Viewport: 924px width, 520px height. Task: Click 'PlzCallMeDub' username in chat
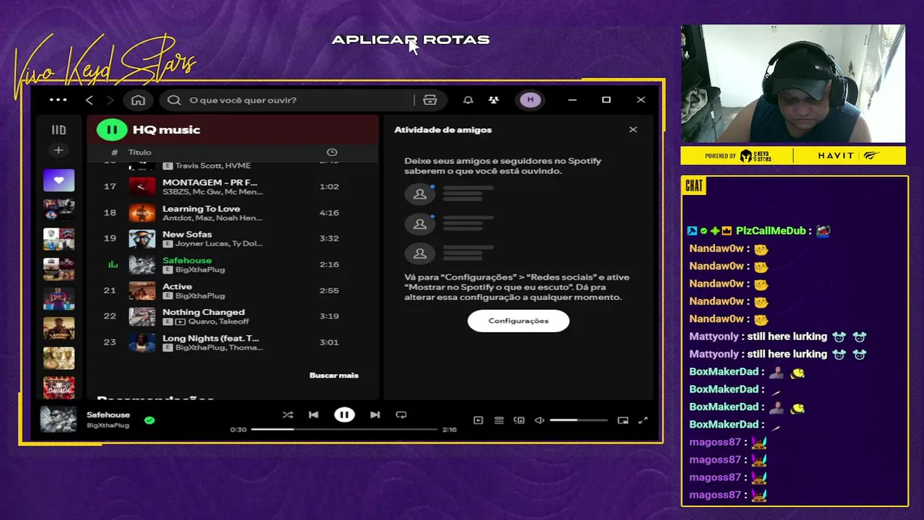[x=770, y=231]
